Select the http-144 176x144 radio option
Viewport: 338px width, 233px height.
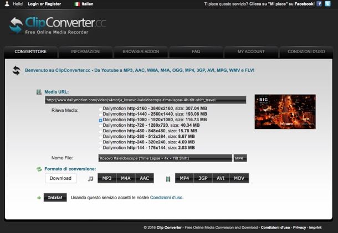(x=100, y=148)
